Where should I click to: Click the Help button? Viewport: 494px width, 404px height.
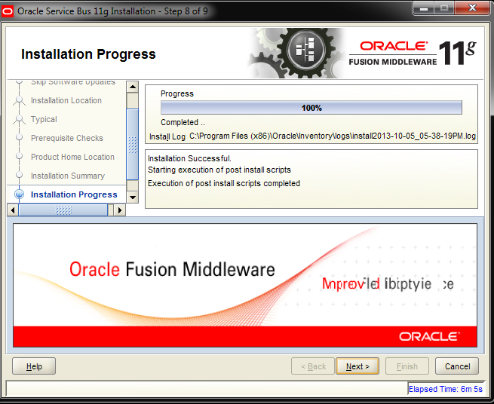(x=34, y=366)
